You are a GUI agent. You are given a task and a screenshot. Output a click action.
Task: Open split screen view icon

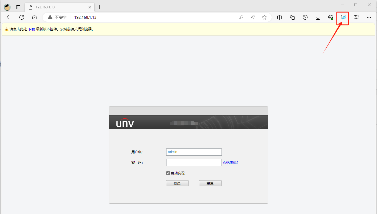click(x=280, y=17)
